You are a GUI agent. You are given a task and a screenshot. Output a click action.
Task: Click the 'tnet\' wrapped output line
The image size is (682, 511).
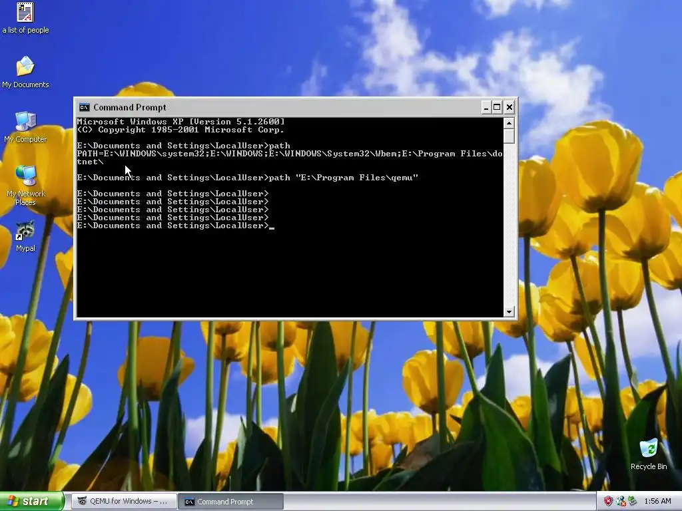[91, 162]
